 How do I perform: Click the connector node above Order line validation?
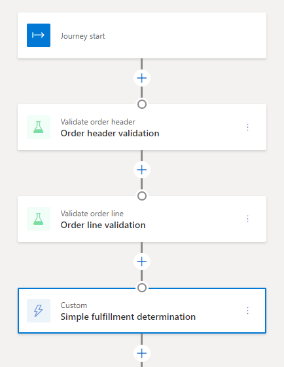coord(142,196)
